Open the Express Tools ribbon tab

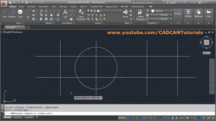(x=111, y=6)
